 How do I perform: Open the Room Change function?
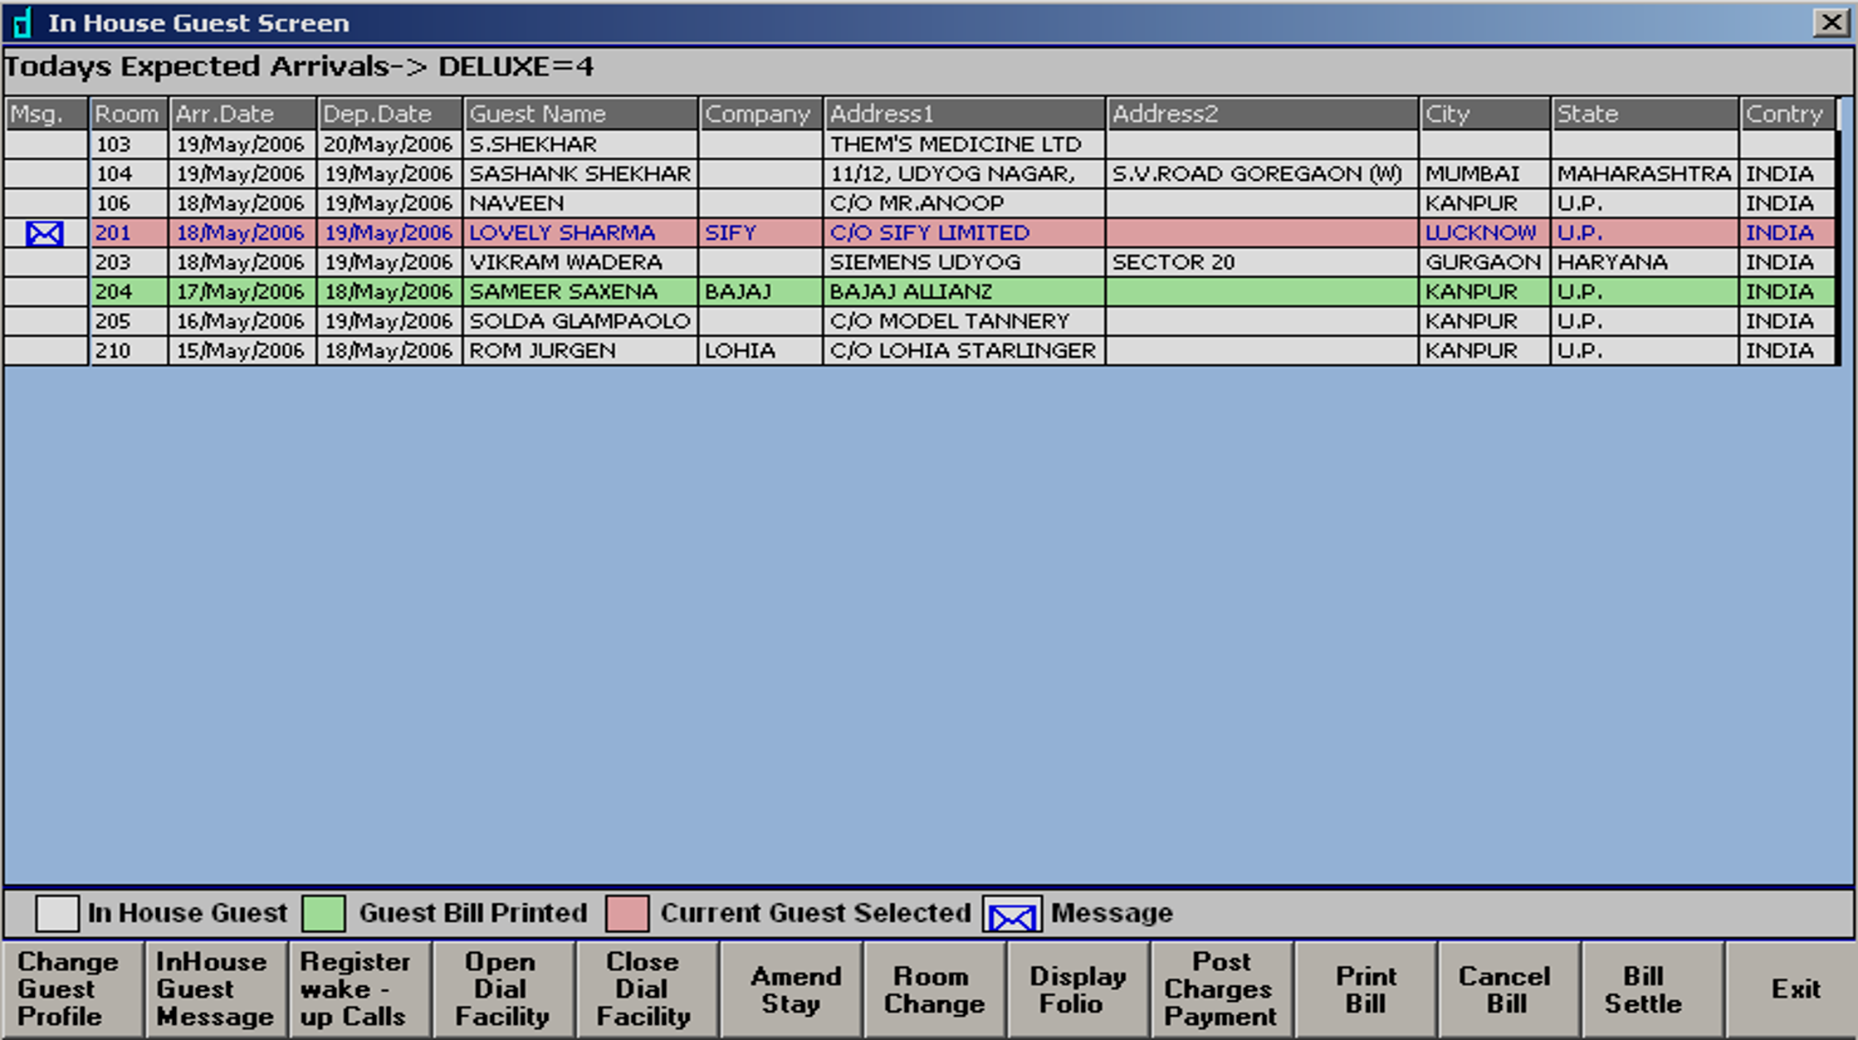tap(934, 989)
